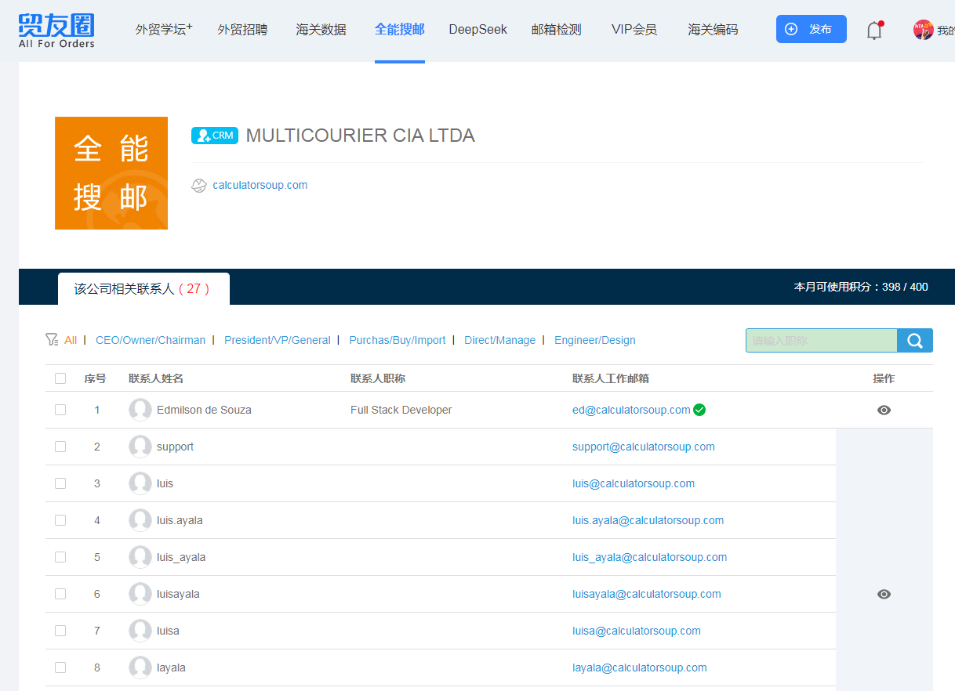
Task: Filter by CEO/Owner/Chairman
Action: tap(151, 340)
